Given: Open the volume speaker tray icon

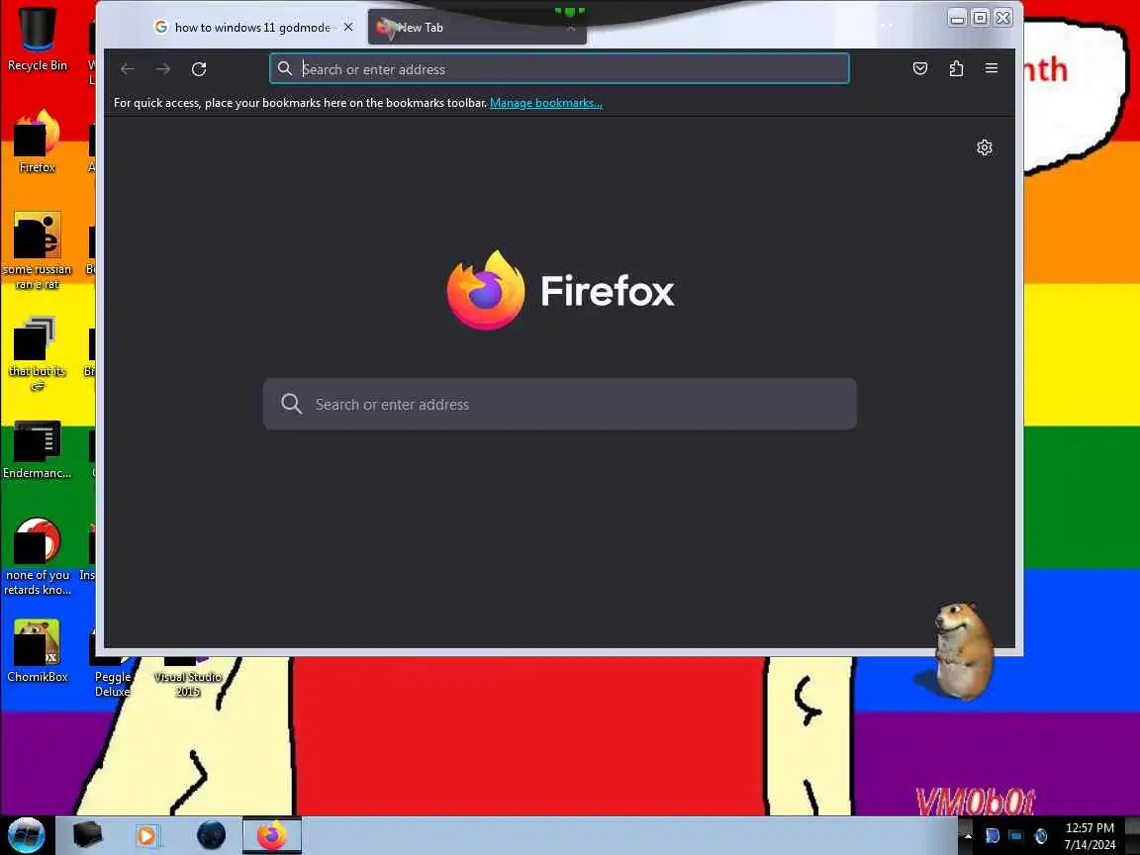Looking at the screenshot, I should (x=1040, y=836).
